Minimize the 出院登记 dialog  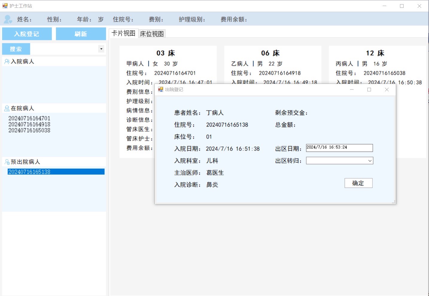(x=352, y=90)
